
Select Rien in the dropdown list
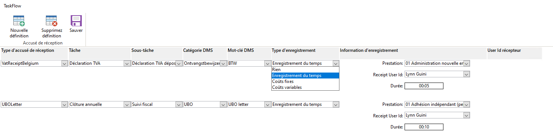[x=305, y=70]
